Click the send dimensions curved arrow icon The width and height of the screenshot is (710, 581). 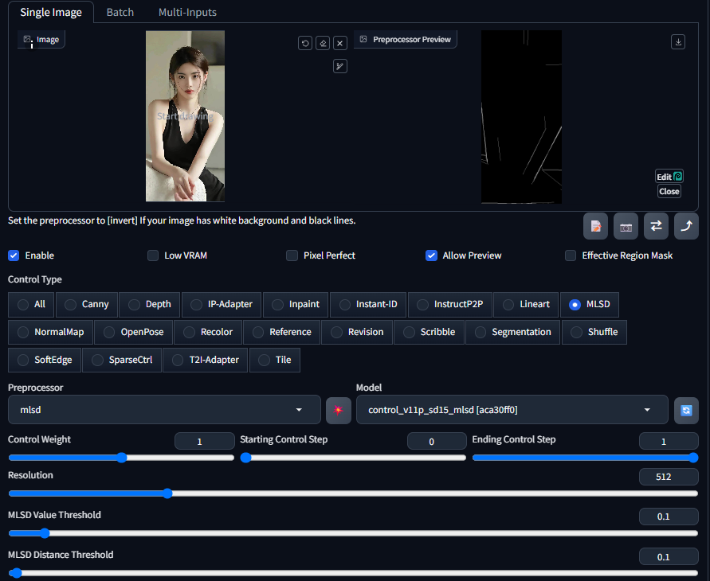click(686, 226)
